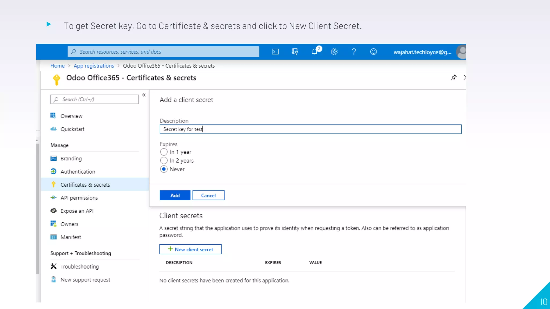Click 'Odoo Office365 - Certificates & secrets' breadcrumb text
The width and height of the screenshot is (550, 309).
tap(169, 66)
